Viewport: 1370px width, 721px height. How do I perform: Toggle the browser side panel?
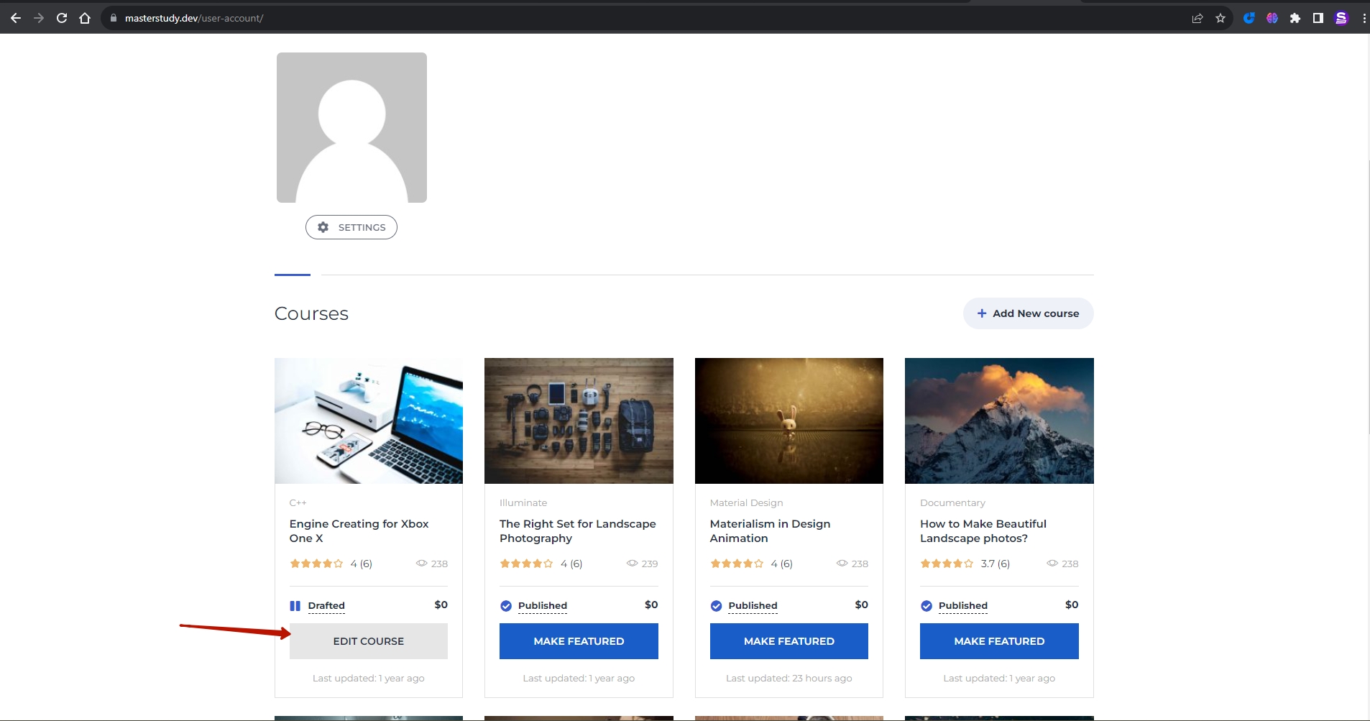[1318, 18]
